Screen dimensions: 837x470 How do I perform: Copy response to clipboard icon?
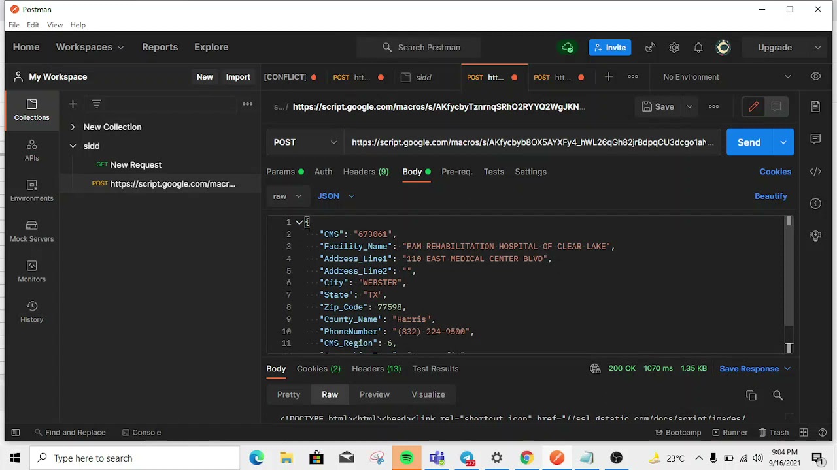tap(751, 396)
